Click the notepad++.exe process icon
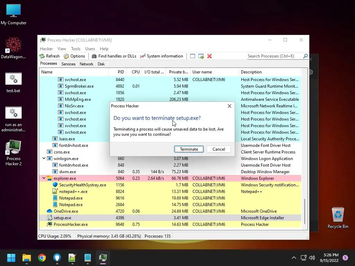Screen dimensions: 355x266 pyautogui.click(x=55, y=191)
